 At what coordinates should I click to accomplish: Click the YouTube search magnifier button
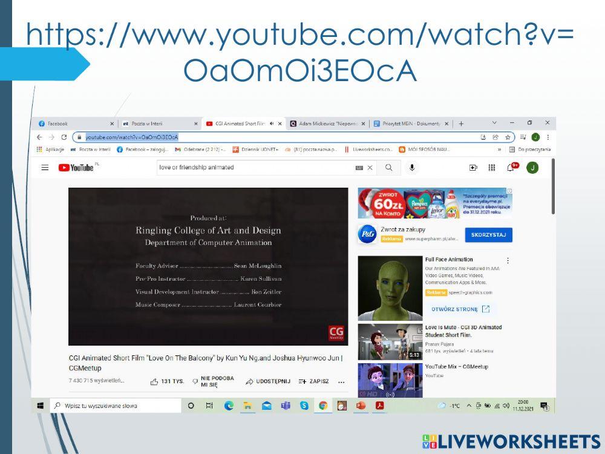[x=389, y=168]
